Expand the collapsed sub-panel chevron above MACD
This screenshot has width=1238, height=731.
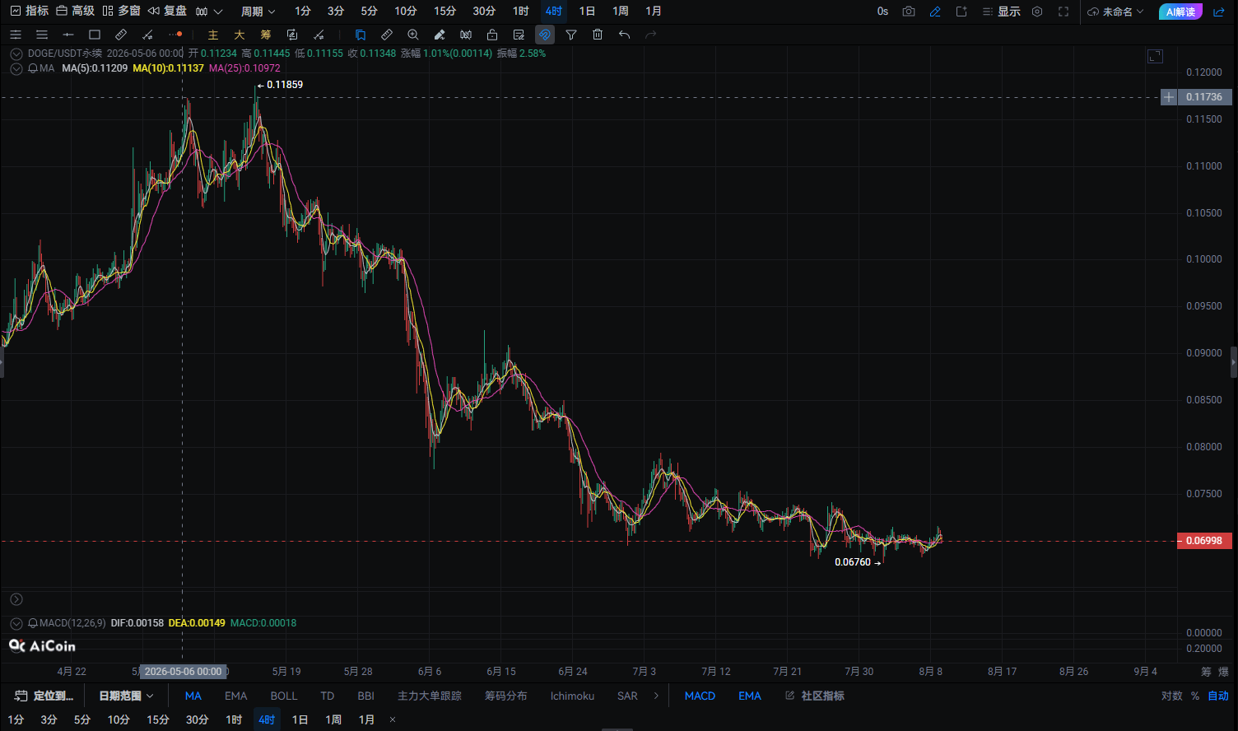tap(16, 599)
